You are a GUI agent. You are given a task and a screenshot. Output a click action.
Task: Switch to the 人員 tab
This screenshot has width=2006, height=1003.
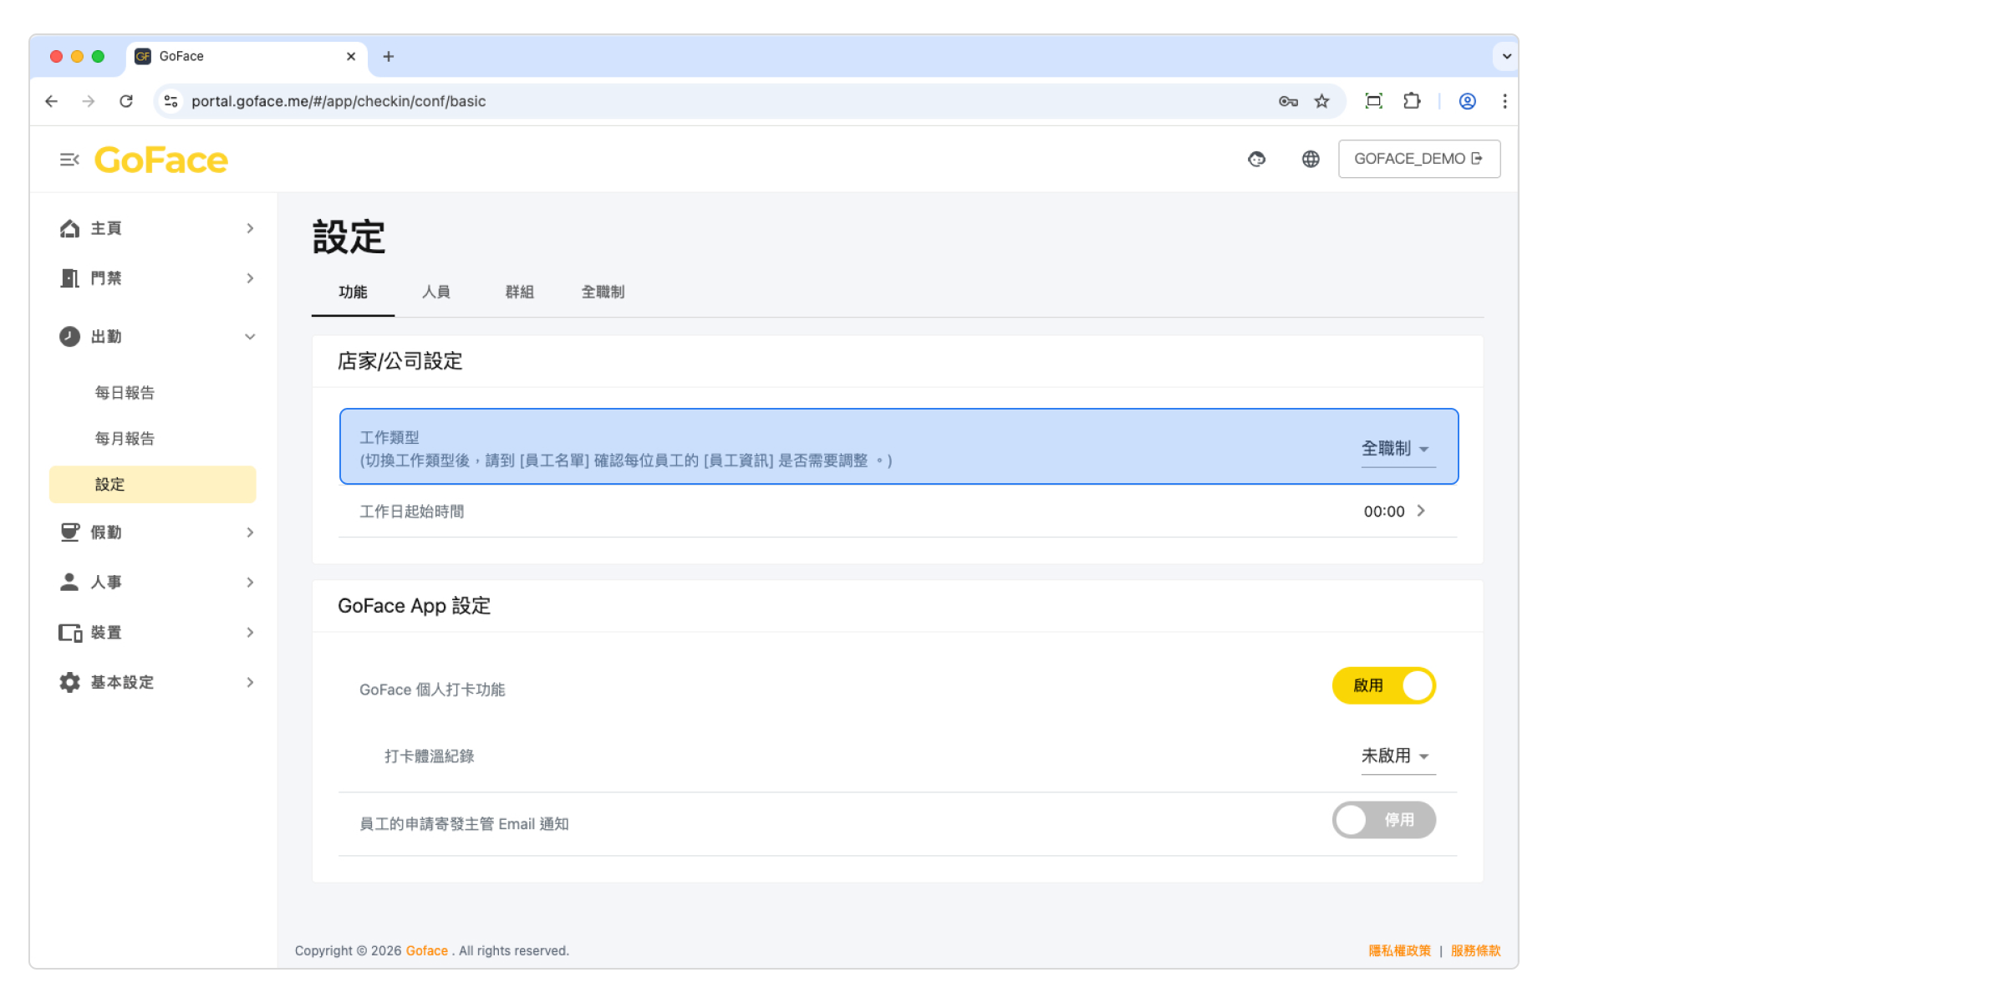(x=435, y=292)
